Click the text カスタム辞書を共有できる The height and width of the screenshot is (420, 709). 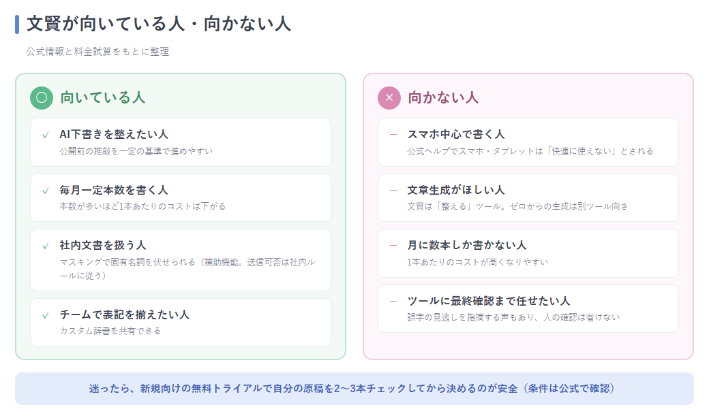point(110,331)
